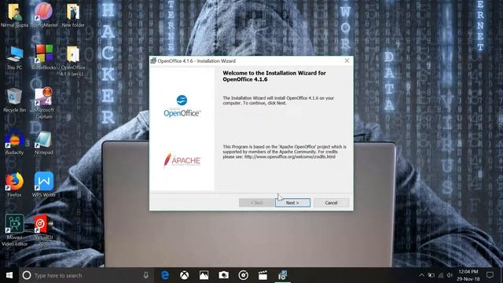Select Audacity desktop shortcut

tap(14, 142)
